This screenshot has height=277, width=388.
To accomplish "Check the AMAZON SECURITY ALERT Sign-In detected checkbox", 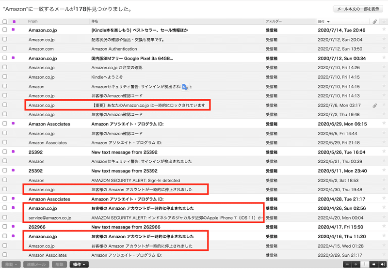I will coord(5,180).
